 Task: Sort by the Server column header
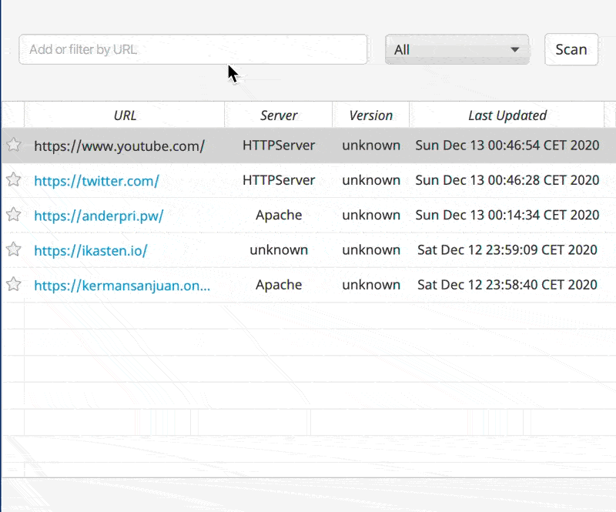click(279, 115)
